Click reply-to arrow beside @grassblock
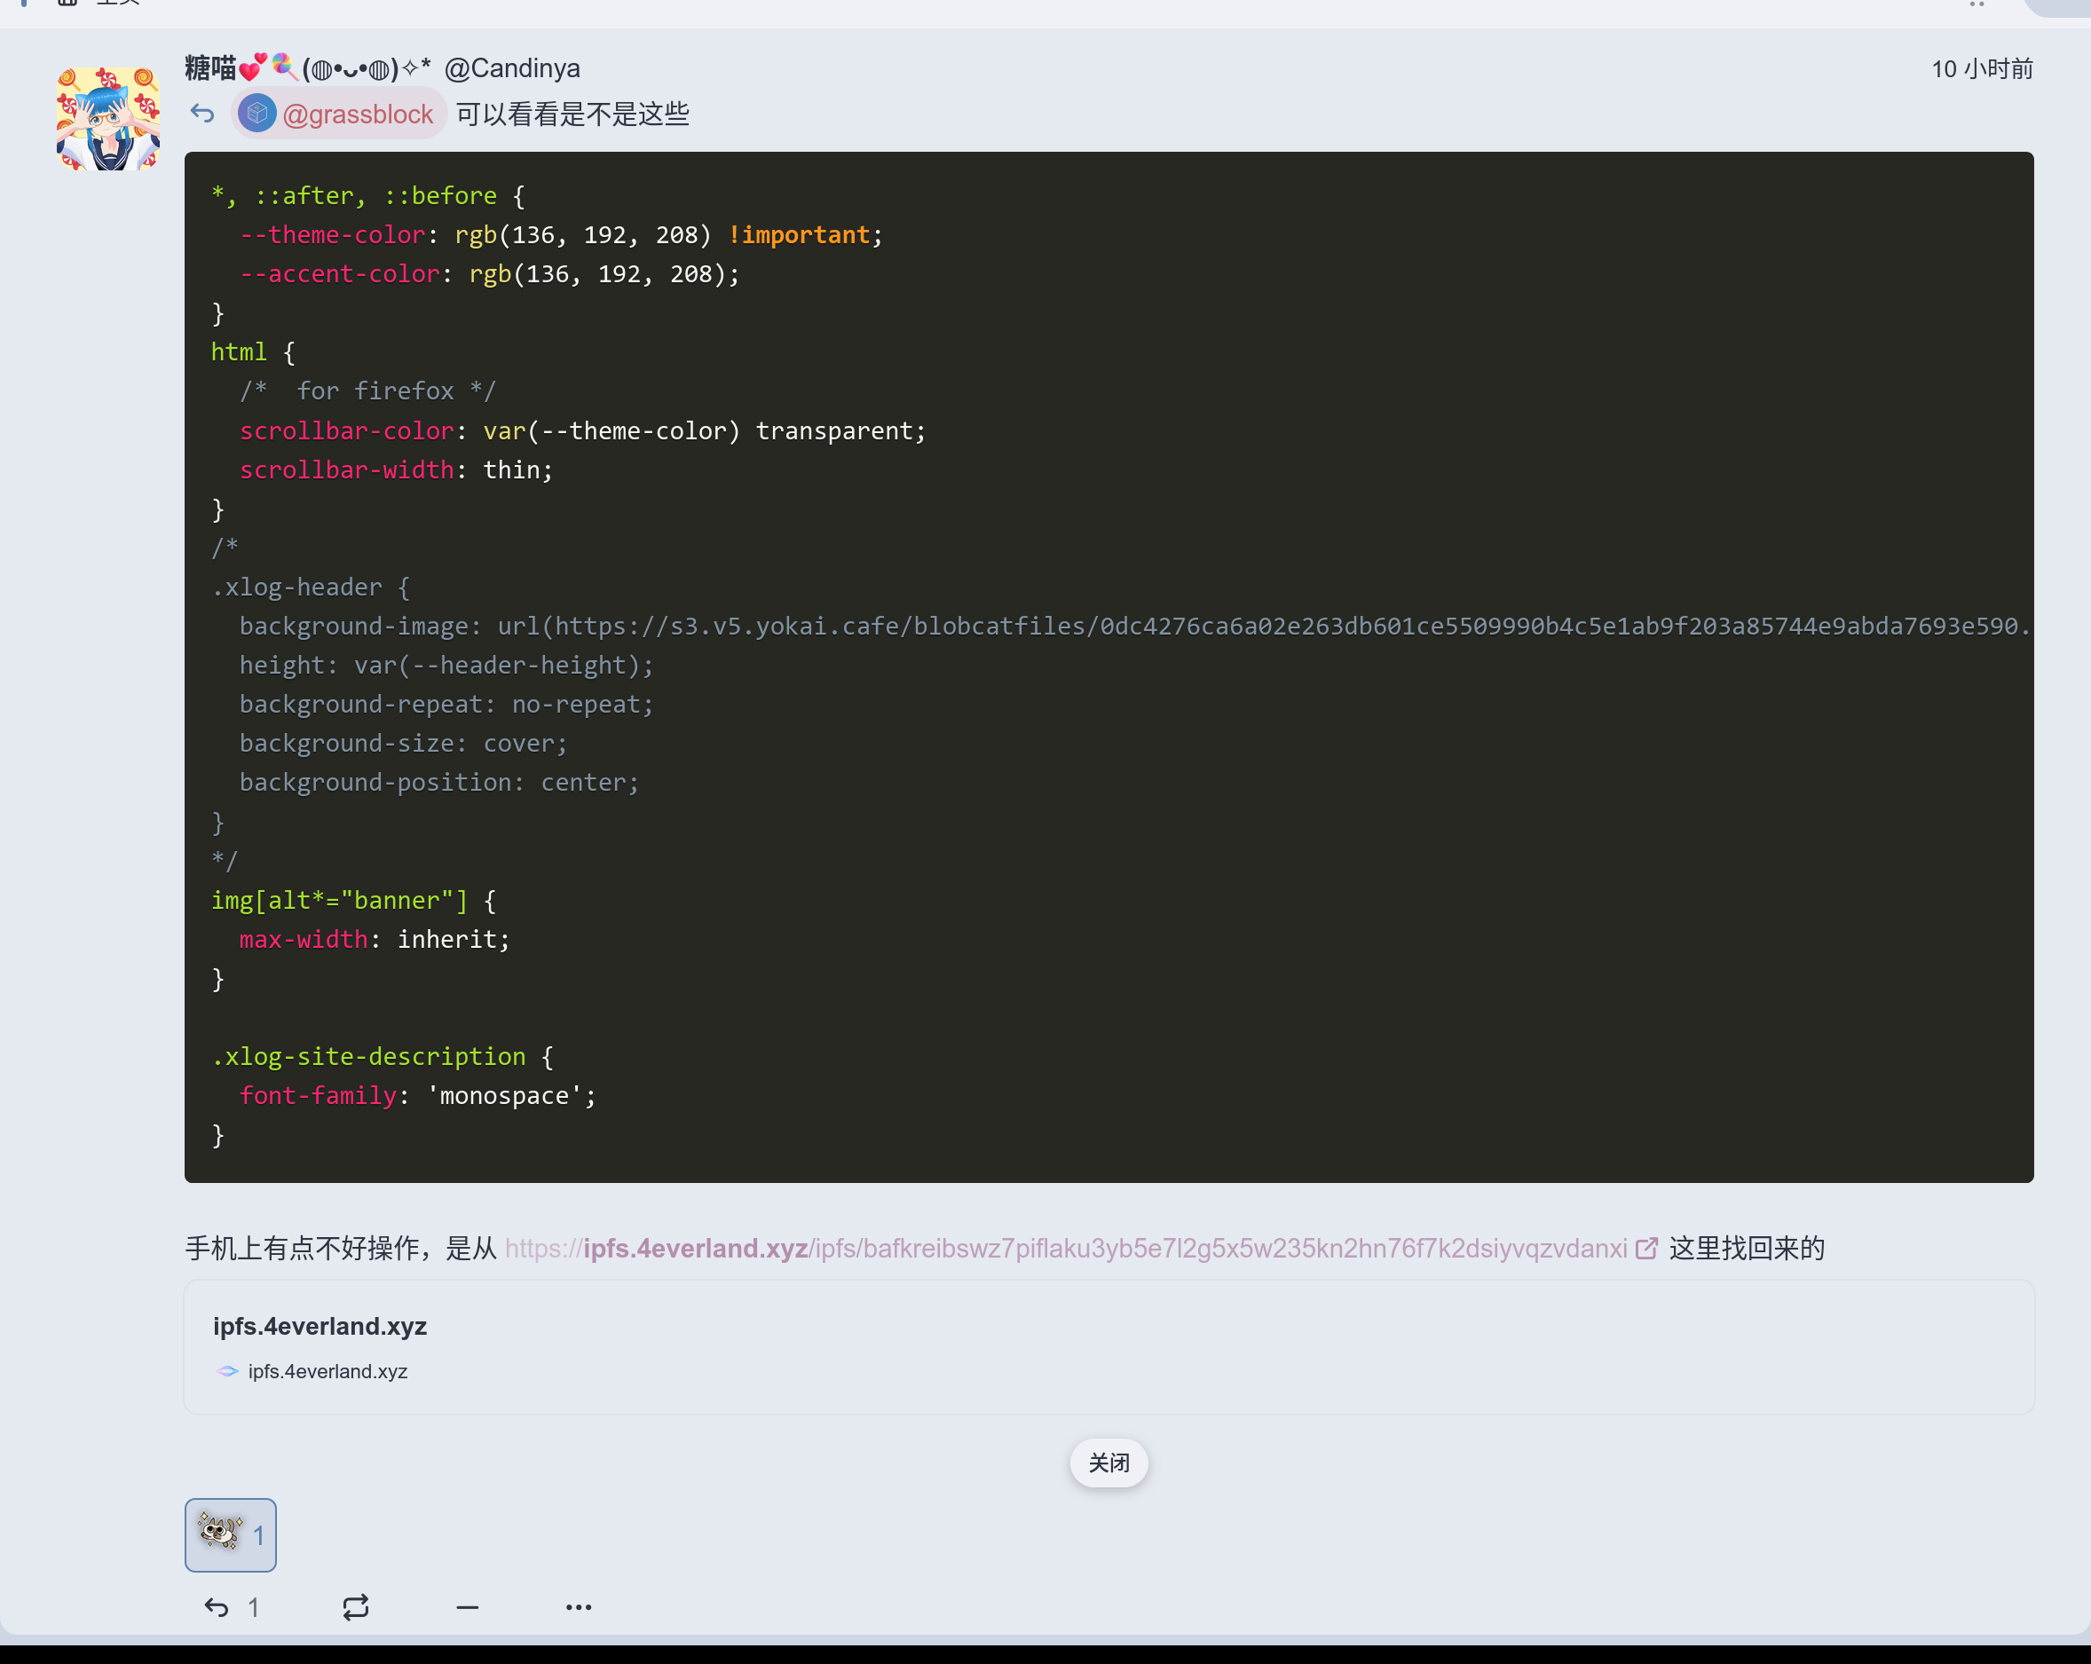Image resolution: width=2091 pixels, height=1664 pixels. tap(201, 114)
